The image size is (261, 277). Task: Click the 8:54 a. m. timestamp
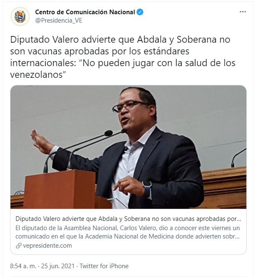click(23, 266)
